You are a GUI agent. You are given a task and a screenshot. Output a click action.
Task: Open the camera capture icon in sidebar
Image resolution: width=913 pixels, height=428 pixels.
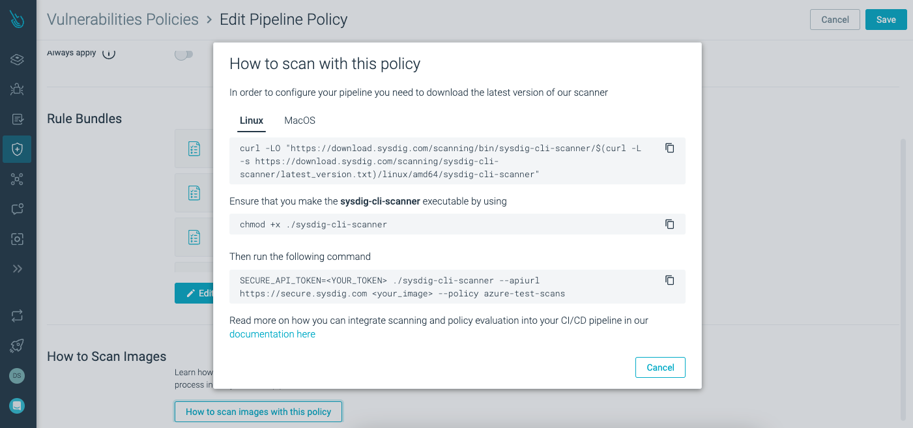(x=18, y=239)
